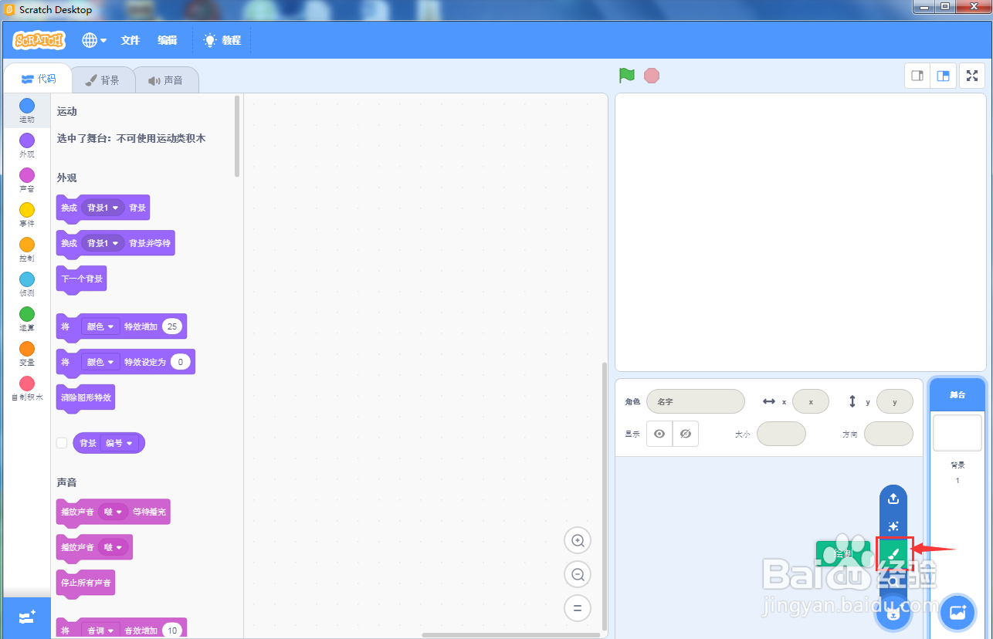Screen dimensions: 993x639
Task: Select 运算 block category
Action: pyautogui.click(x=27, y=319)
